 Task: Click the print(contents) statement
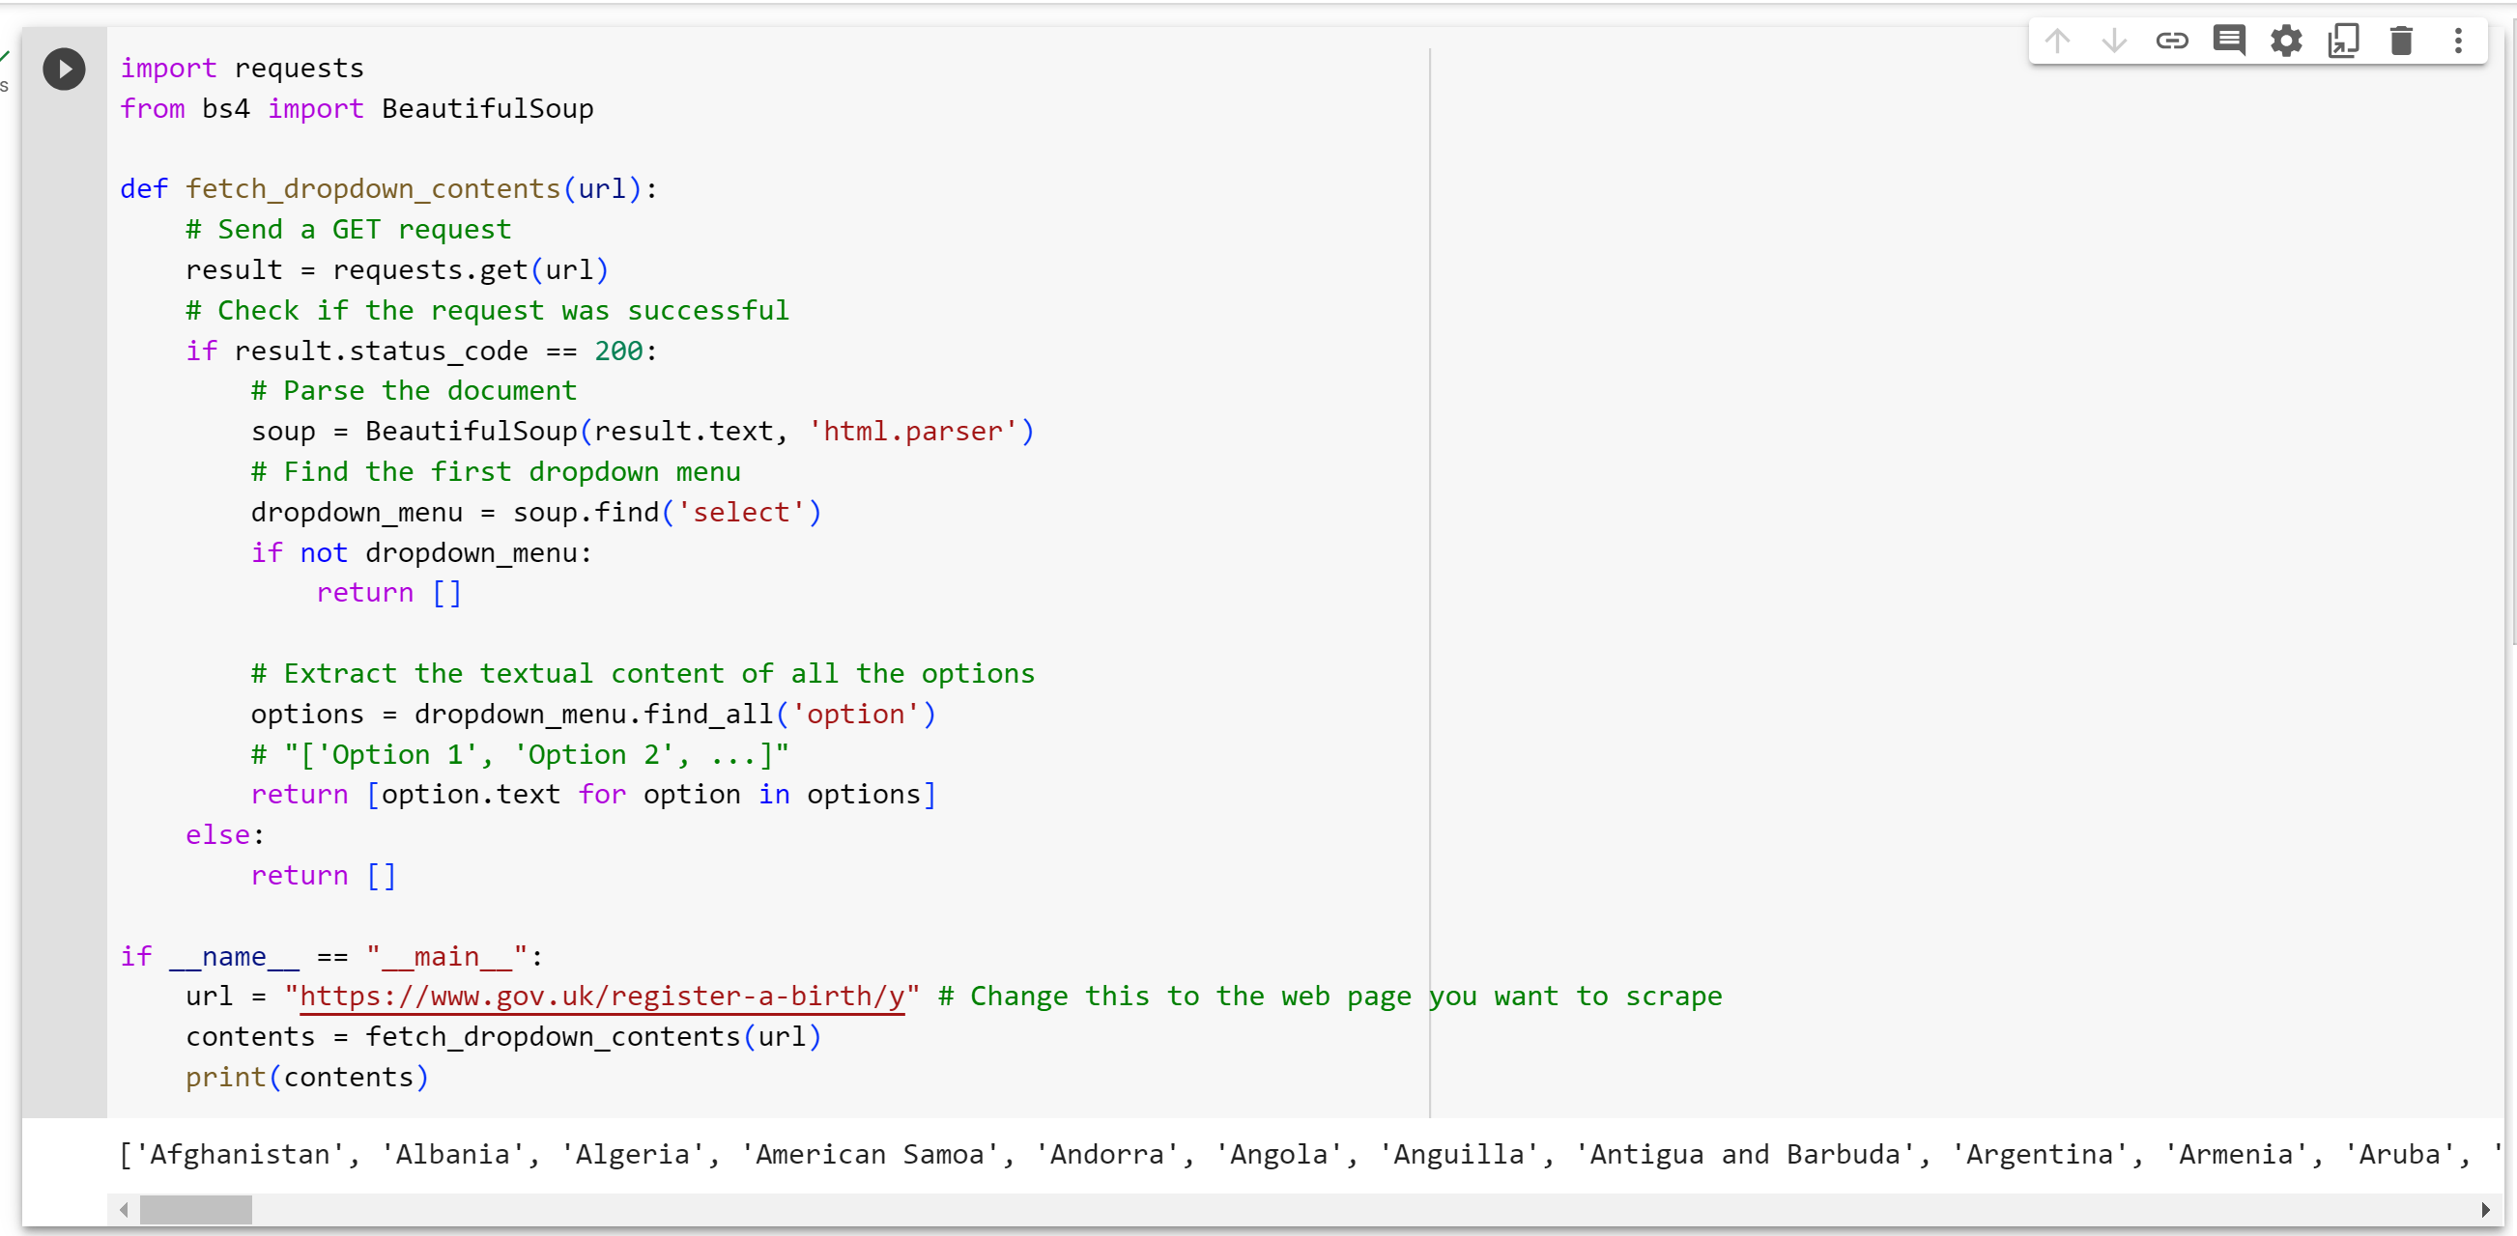click(x=306, y=1078)
